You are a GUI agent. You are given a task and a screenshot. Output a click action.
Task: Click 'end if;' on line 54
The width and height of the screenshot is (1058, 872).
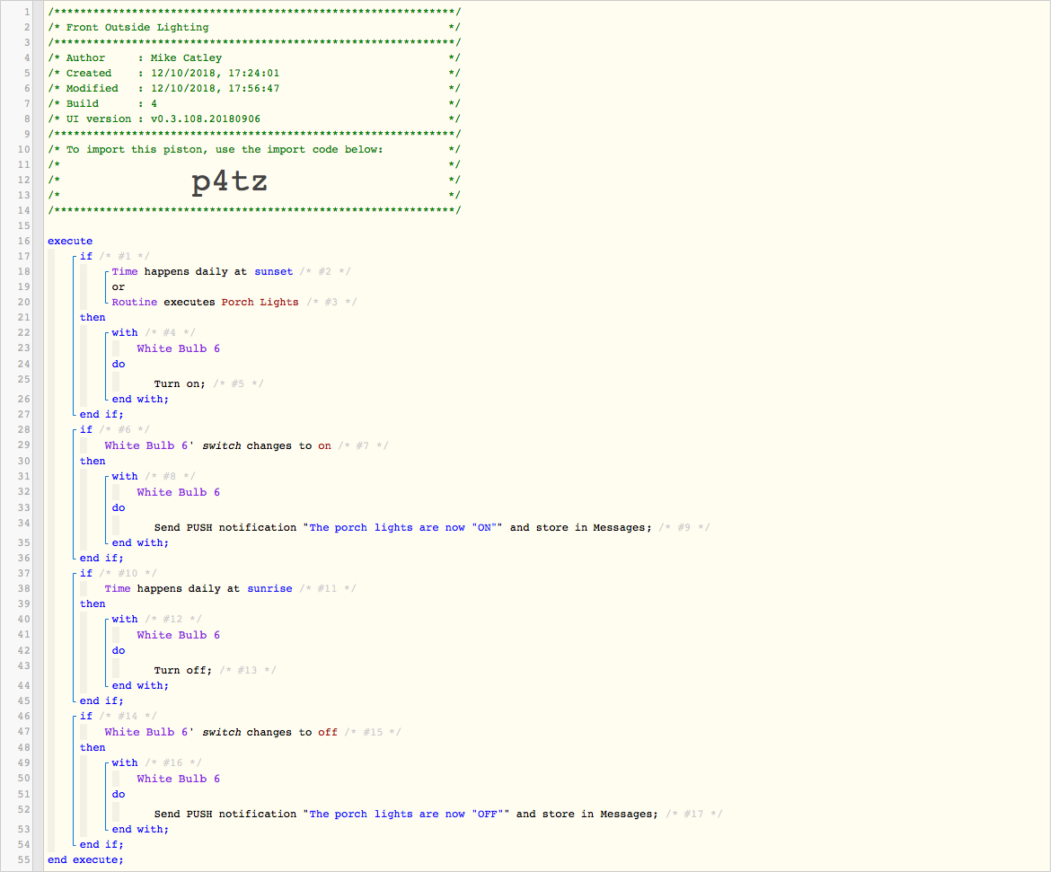101,844
